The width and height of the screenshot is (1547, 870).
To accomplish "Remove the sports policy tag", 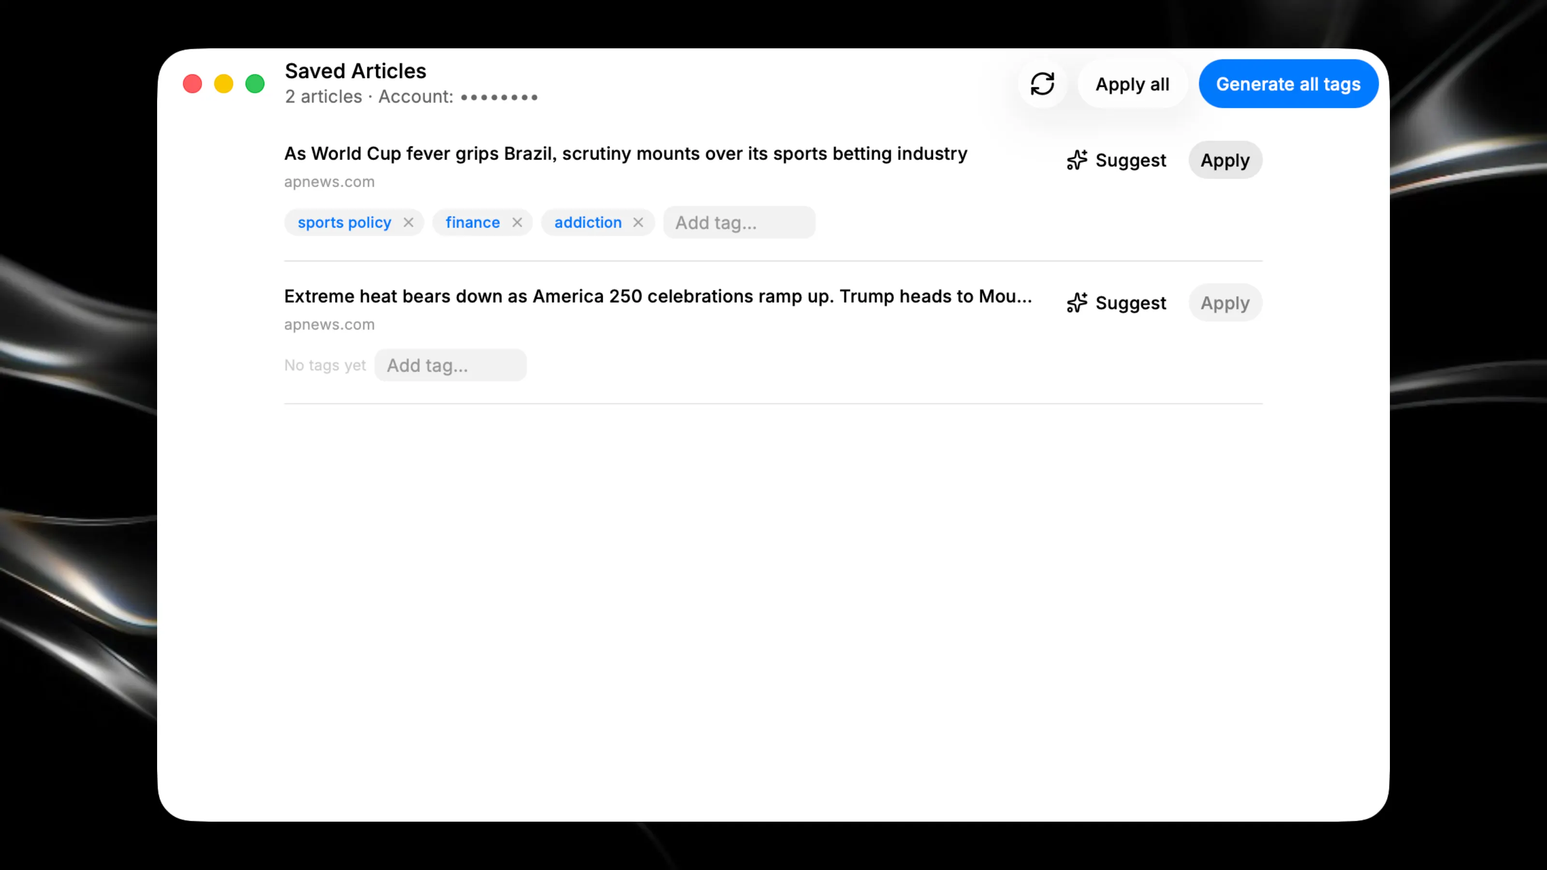I will [409, 223].
